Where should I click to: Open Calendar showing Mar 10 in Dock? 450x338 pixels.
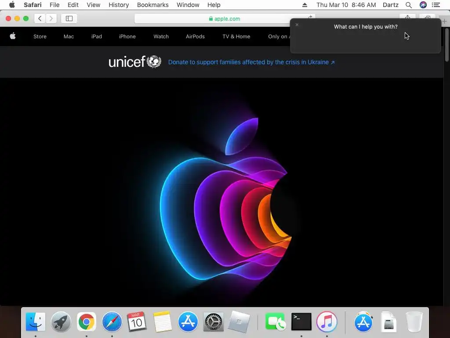pos(137,322)
